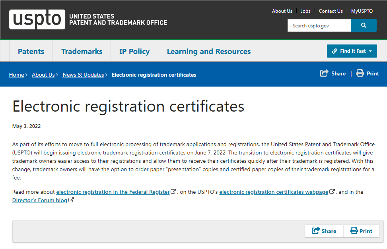The image size is (387, 249).
Task: Open the Patents navigation menu
Action: pyautogui.click(x=31, y=51)
